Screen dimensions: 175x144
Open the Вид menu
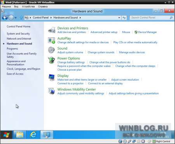(x=16, y=7)
